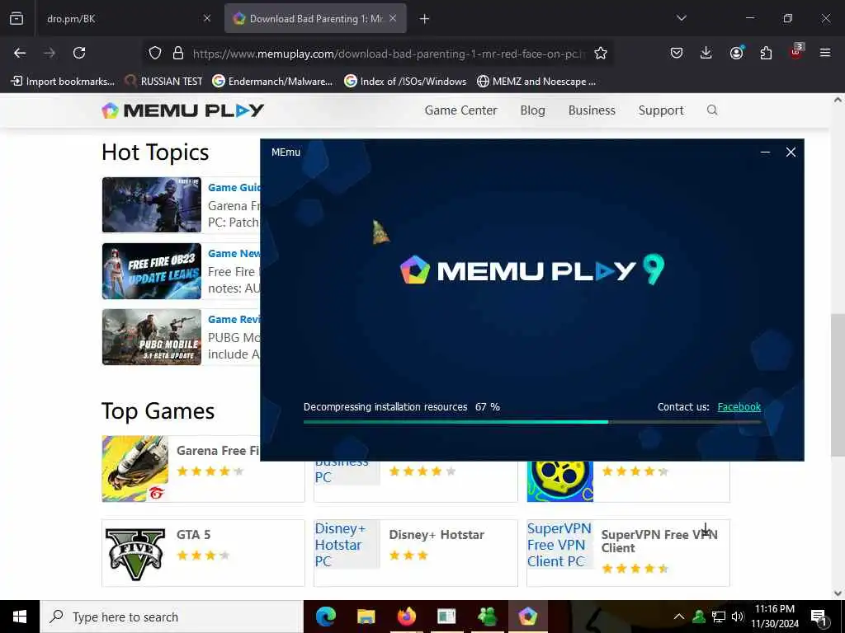Open Firefox account icon
845x633 pixels.
pos(736,53)
